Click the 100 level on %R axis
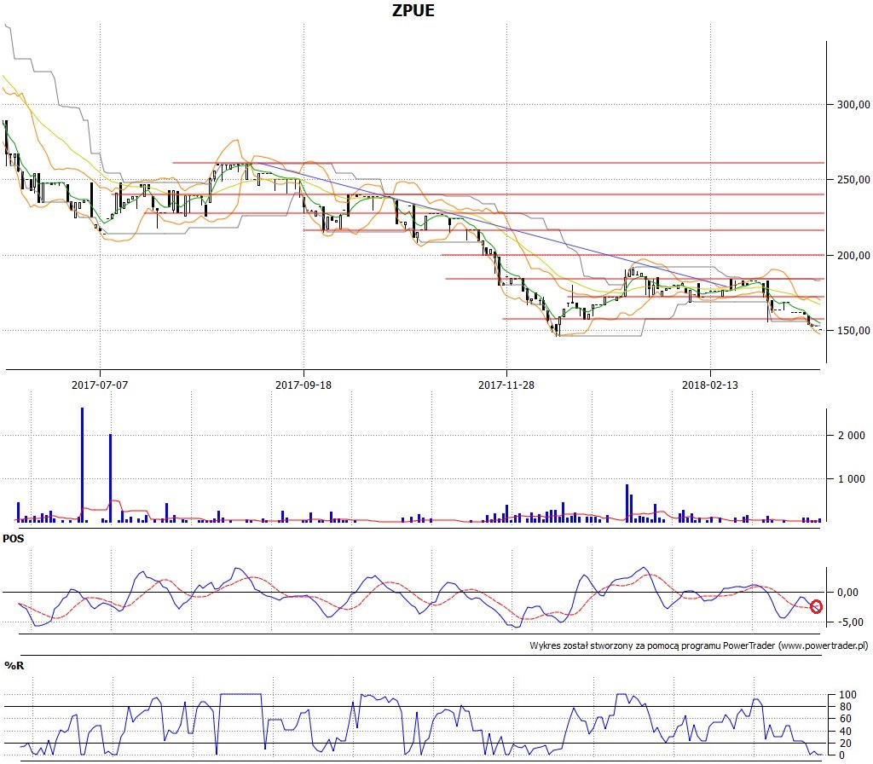 pos(847,694)
